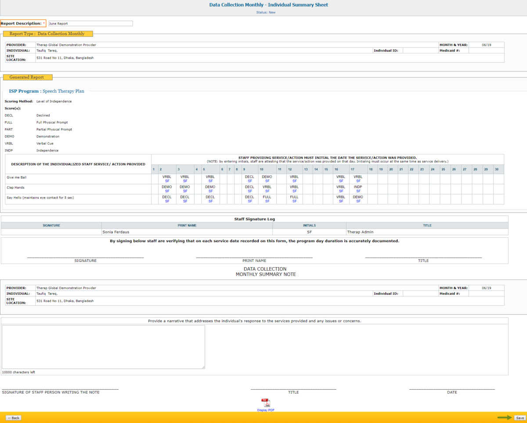The width and height of the screenshot is (527, 423).
Task: Click SF under DECL on day 1 for Say Hello
Action: [167, 201]
